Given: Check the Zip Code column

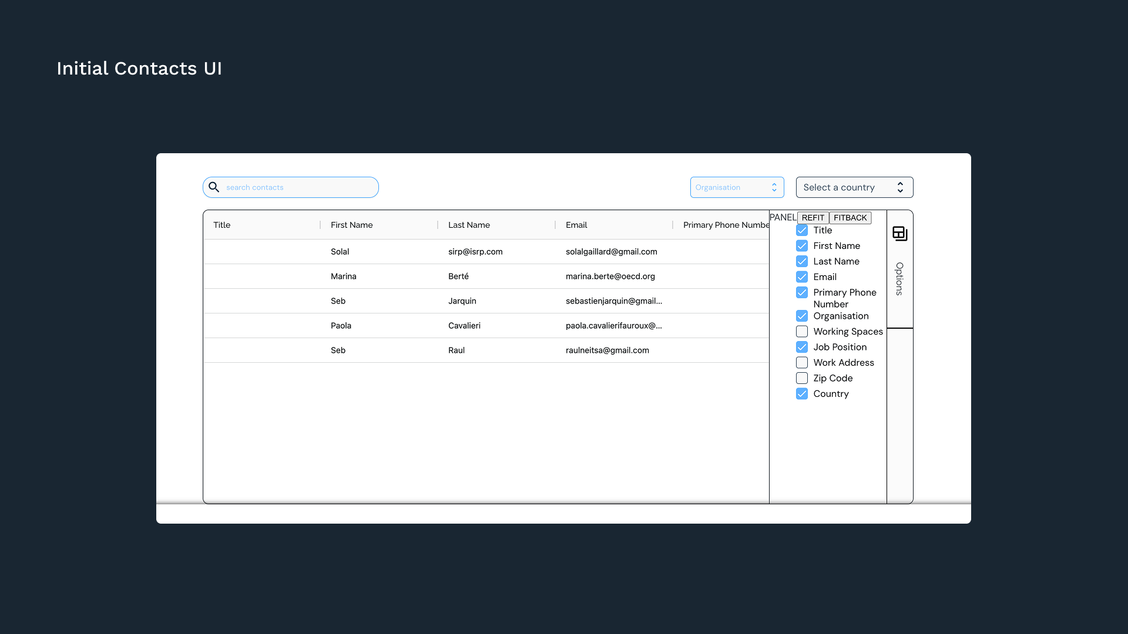Looking at the screenshot, I should point(802,378).
